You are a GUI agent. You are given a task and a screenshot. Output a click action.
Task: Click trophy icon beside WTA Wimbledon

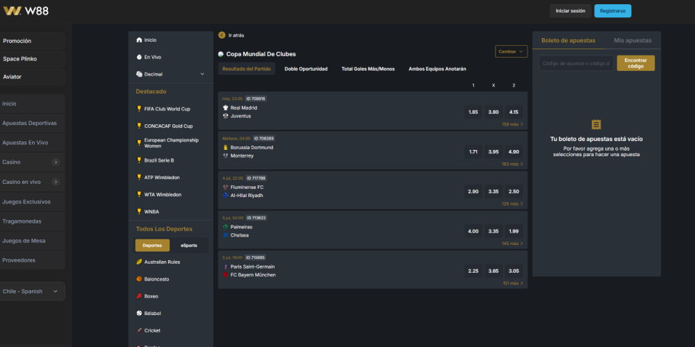[139, 194]
